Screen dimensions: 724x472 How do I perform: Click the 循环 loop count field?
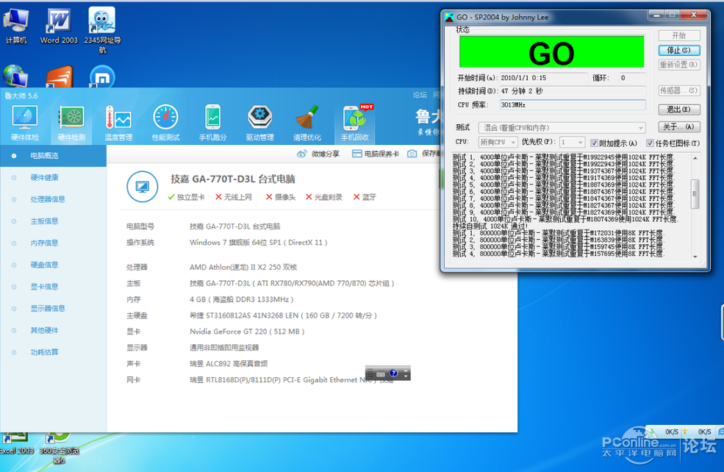(x=631, y=78)
